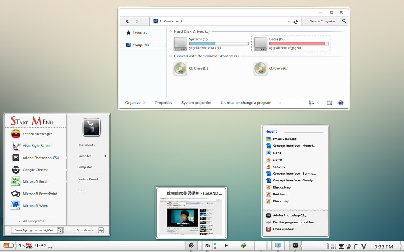Collapse the Hard Disk Drives group
Screen dimensions: 404x252
coord(171,32)
